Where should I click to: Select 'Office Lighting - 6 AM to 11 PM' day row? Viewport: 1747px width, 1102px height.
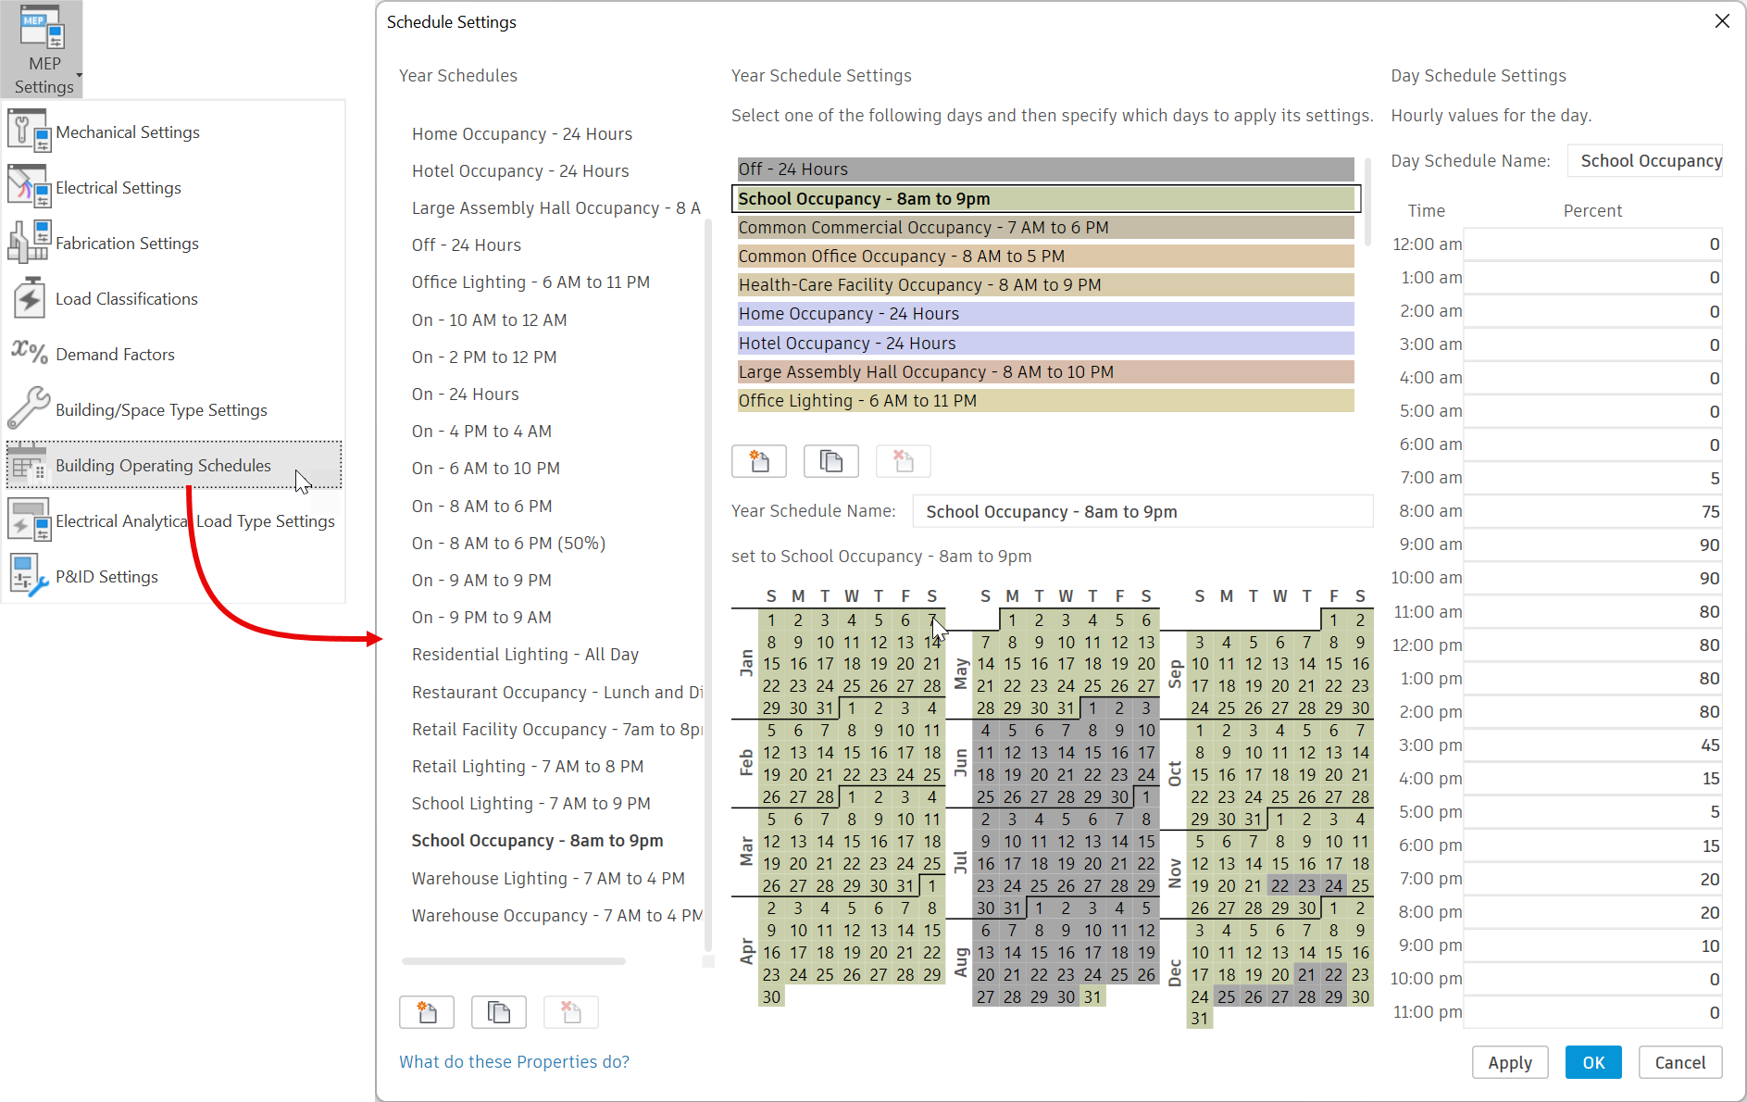(x=1045, y=401)
